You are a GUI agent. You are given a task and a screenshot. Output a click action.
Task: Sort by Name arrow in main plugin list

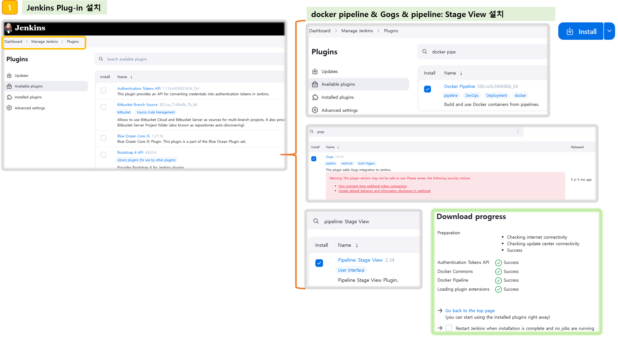coord(131,77)
